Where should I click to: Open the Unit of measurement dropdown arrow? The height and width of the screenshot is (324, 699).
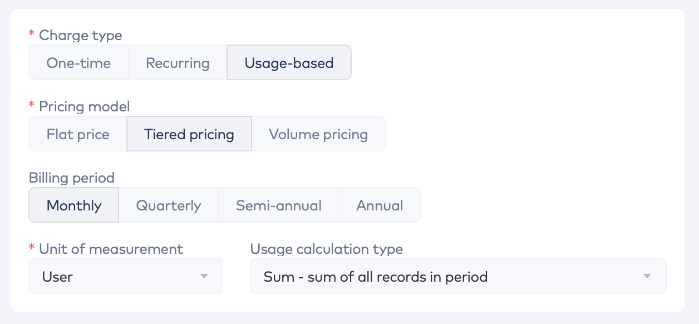coord(204,276)
